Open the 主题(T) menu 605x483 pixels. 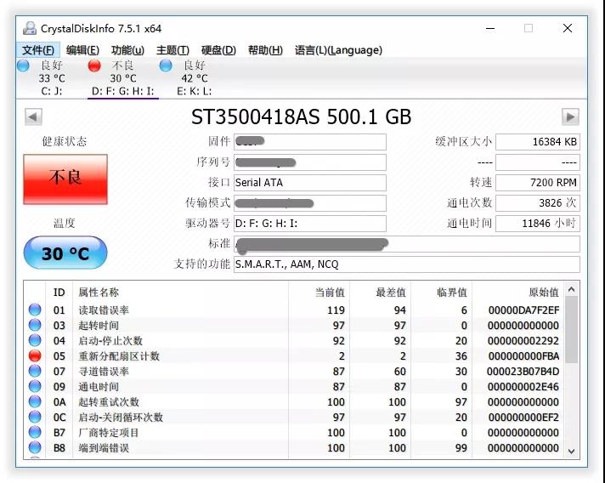pyautogui.click(x=172, y=50)
